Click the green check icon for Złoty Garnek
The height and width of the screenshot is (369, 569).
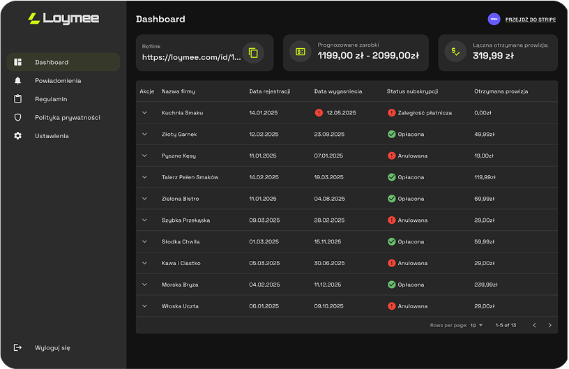pos(392,134)
